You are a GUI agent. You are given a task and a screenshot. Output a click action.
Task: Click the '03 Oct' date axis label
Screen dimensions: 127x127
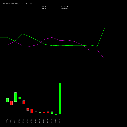(19, 121)
